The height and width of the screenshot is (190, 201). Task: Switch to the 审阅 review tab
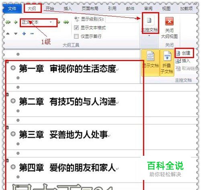point(148,8)
